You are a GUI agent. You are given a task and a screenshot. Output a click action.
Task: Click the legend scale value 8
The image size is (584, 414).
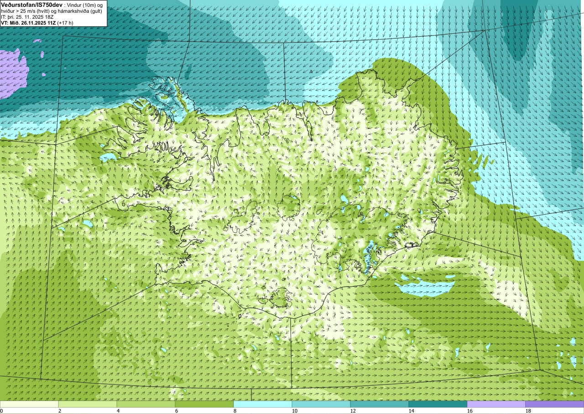pos(235,411)
